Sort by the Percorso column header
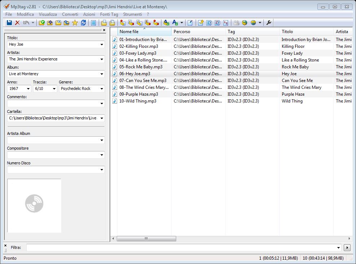 pyautogui.click(x=198, y=32)
